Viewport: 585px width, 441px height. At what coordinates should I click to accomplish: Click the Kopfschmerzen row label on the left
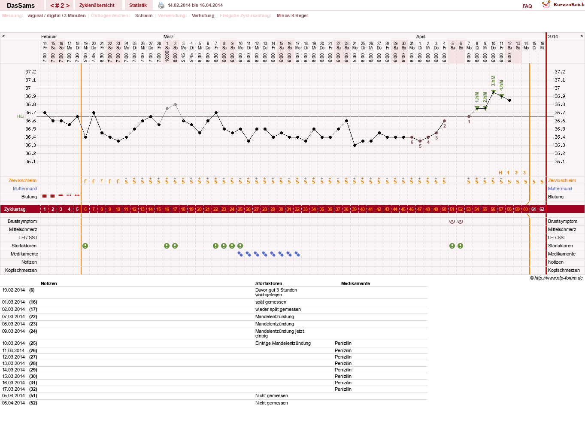(21, 270)
